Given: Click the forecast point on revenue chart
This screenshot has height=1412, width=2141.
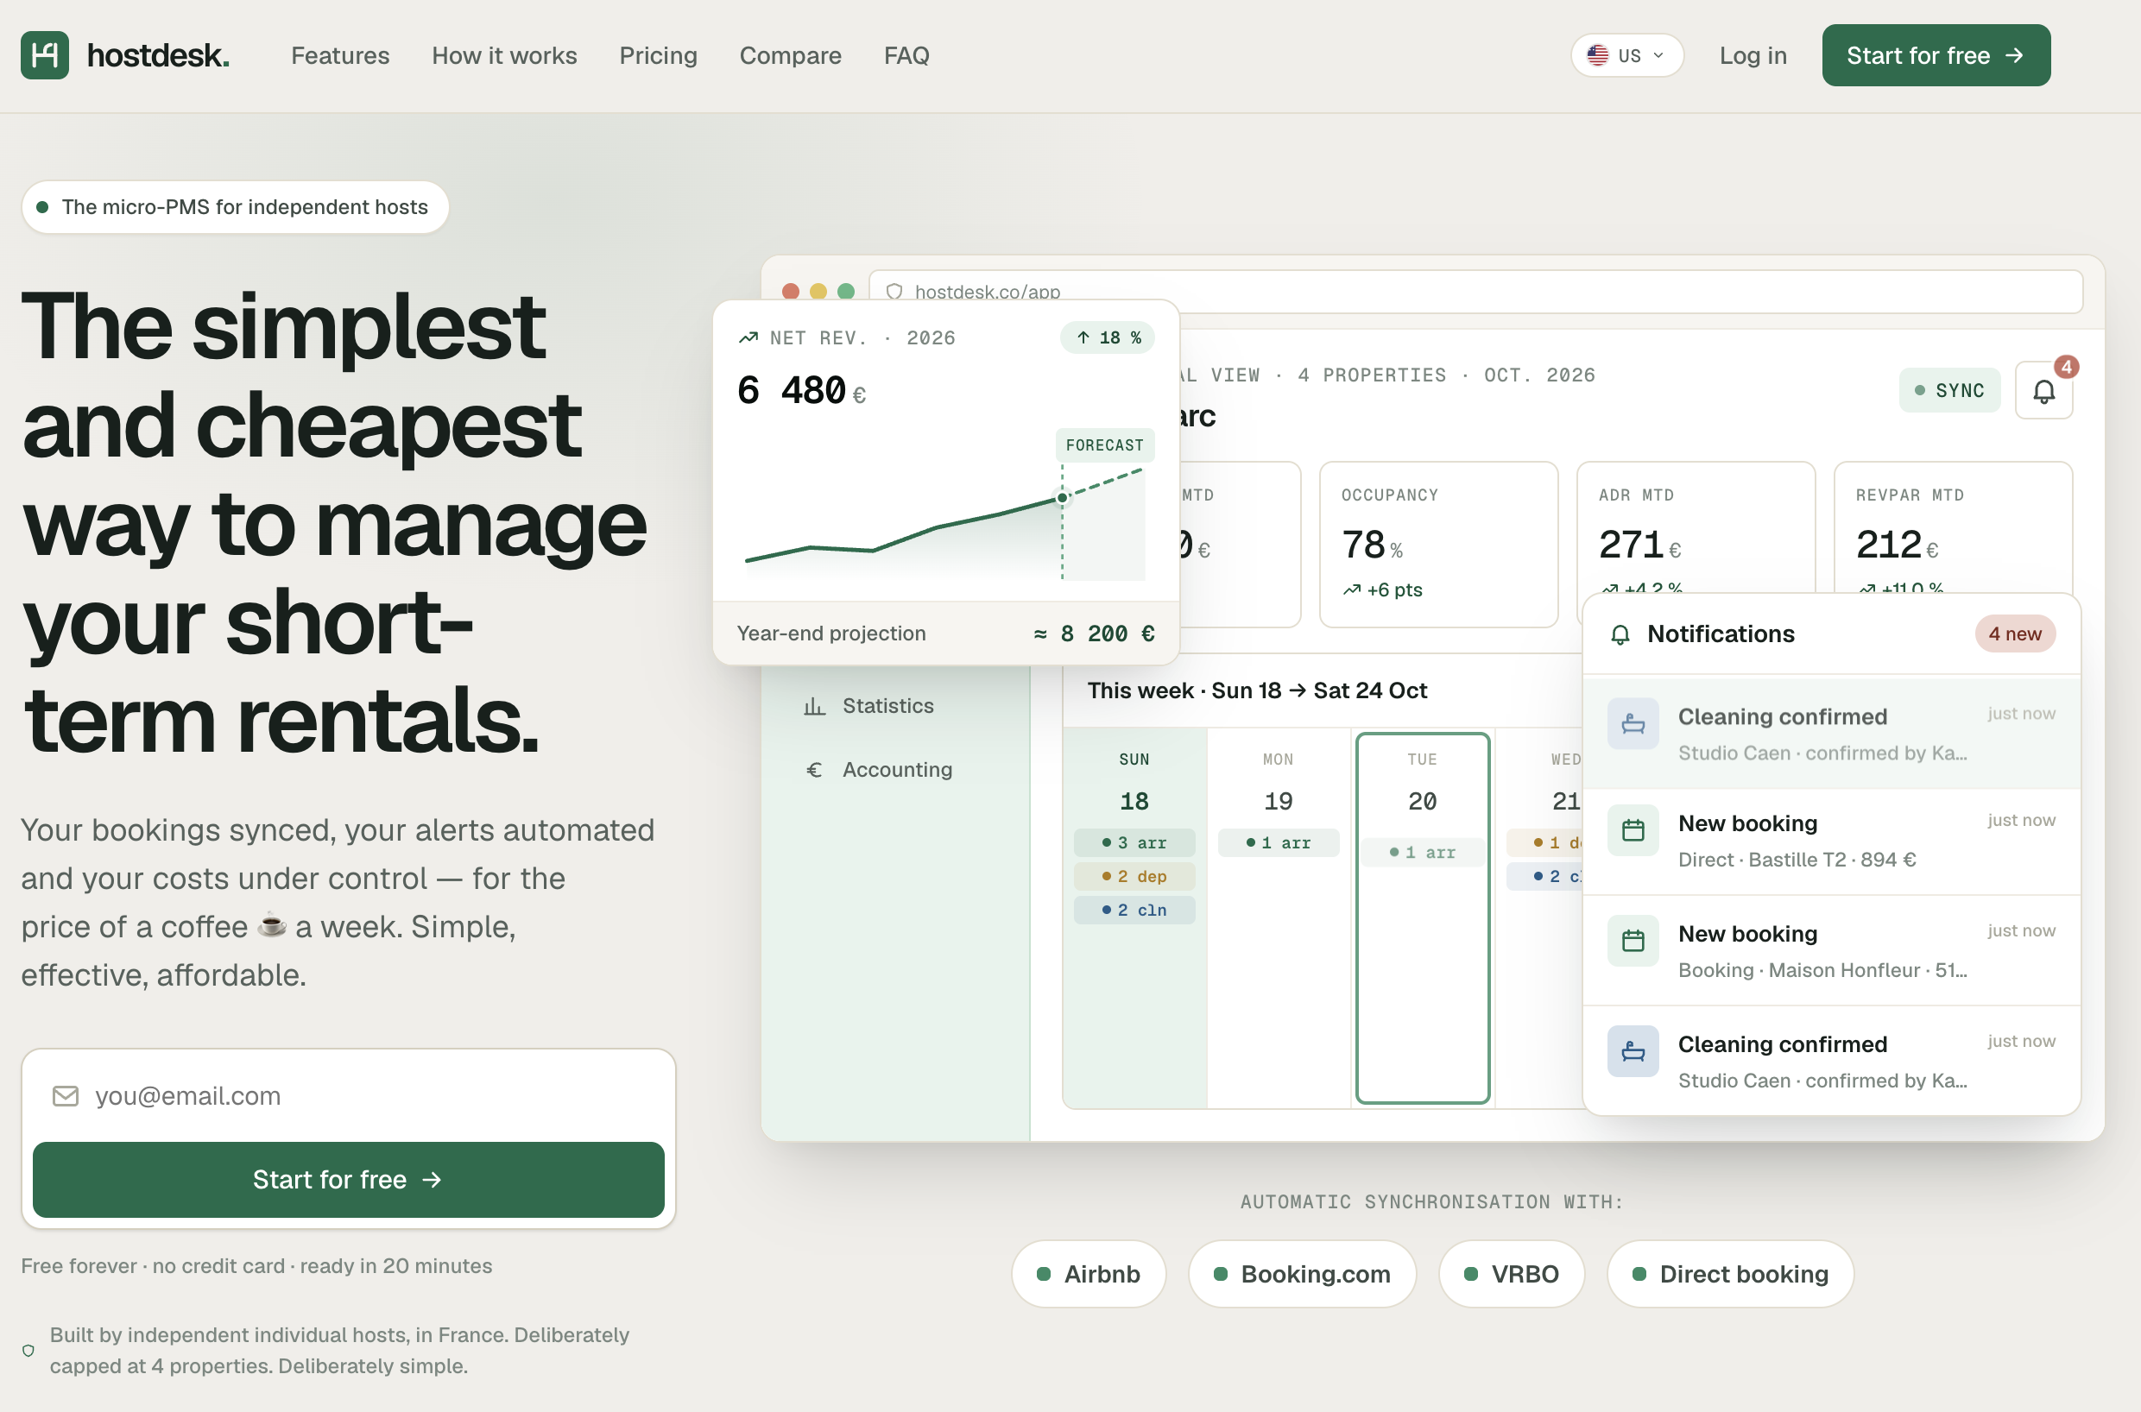Looking at the screenshot, I should (1063, 498).
